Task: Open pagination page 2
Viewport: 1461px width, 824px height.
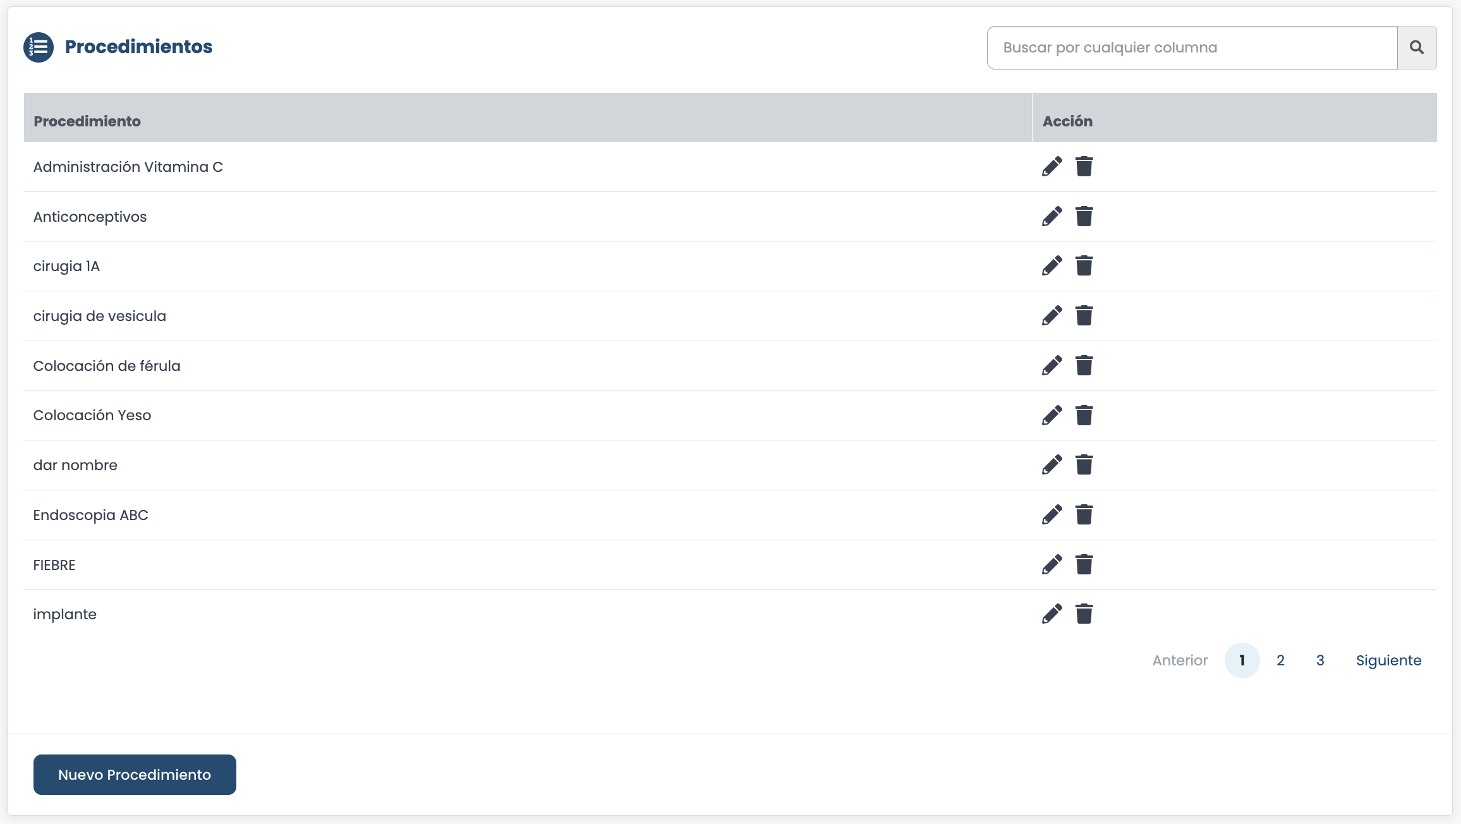Action: [1280, 660]
